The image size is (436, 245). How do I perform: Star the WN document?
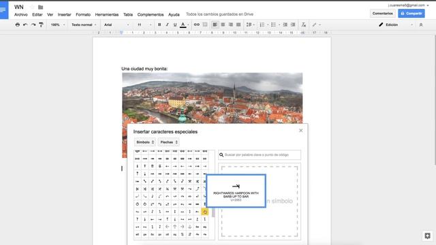pyautogui.click(x=32, y=7)
